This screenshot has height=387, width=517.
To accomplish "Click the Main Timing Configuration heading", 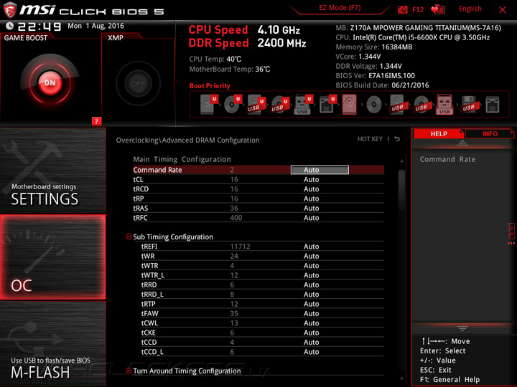I will tap(182, 159).
